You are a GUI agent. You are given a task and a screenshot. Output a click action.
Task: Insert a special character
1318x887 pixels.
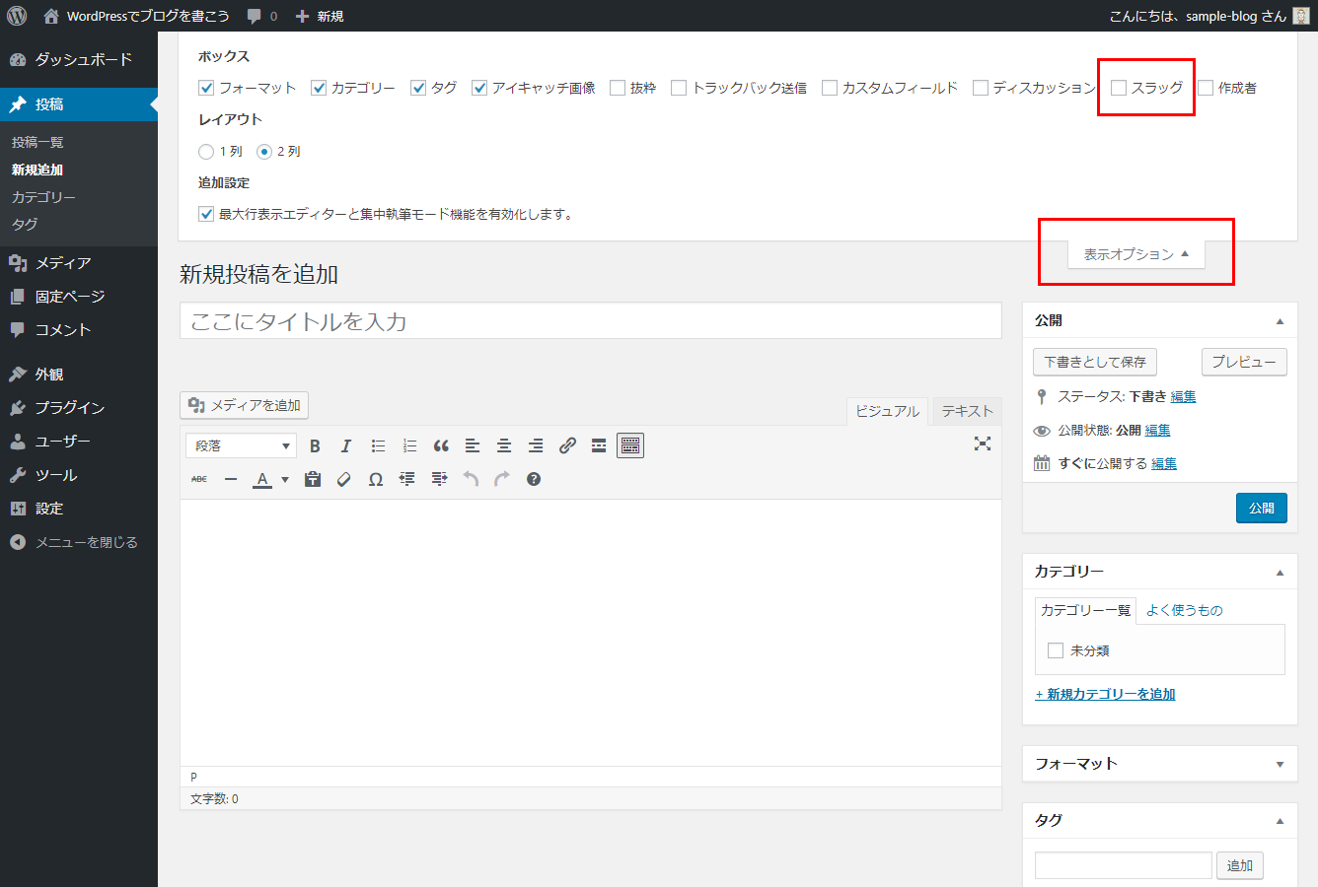click(x=375, y=479)
